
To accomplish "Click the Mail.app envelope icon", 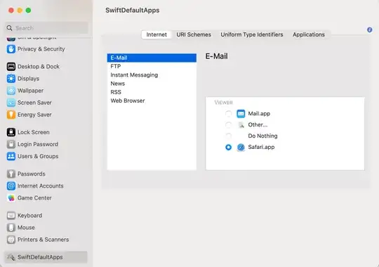I will (241, 114).
